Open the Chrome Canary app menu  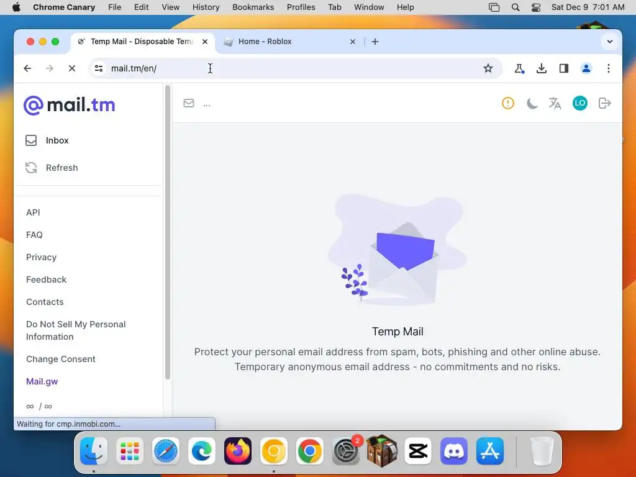(64, 7)
